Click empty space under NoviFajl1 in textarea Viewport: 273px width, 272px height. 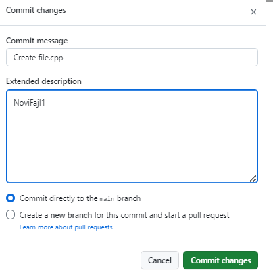pyautogui.click(x=132, y=144)
